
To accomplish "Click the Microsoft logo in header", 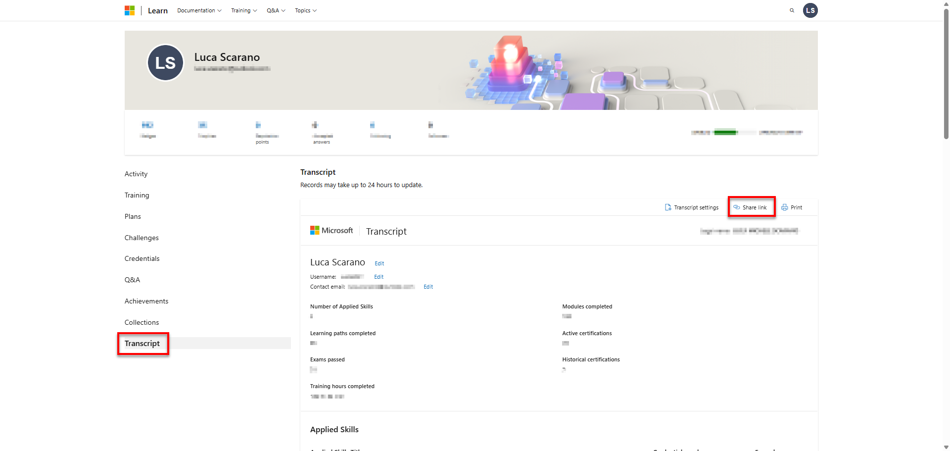I will [x=130, y=10].
